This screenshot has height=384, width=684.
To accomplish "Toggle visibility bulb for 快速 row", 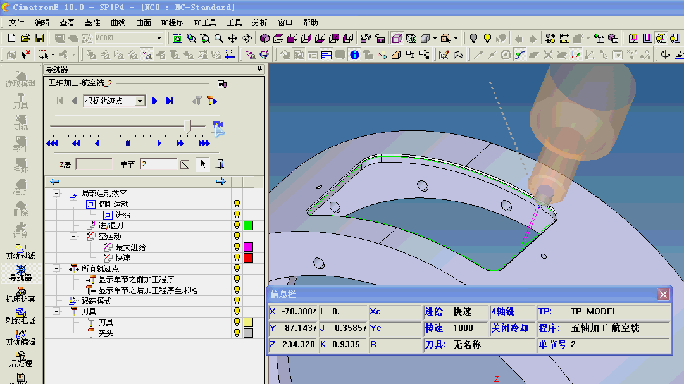I will point(237,257).
